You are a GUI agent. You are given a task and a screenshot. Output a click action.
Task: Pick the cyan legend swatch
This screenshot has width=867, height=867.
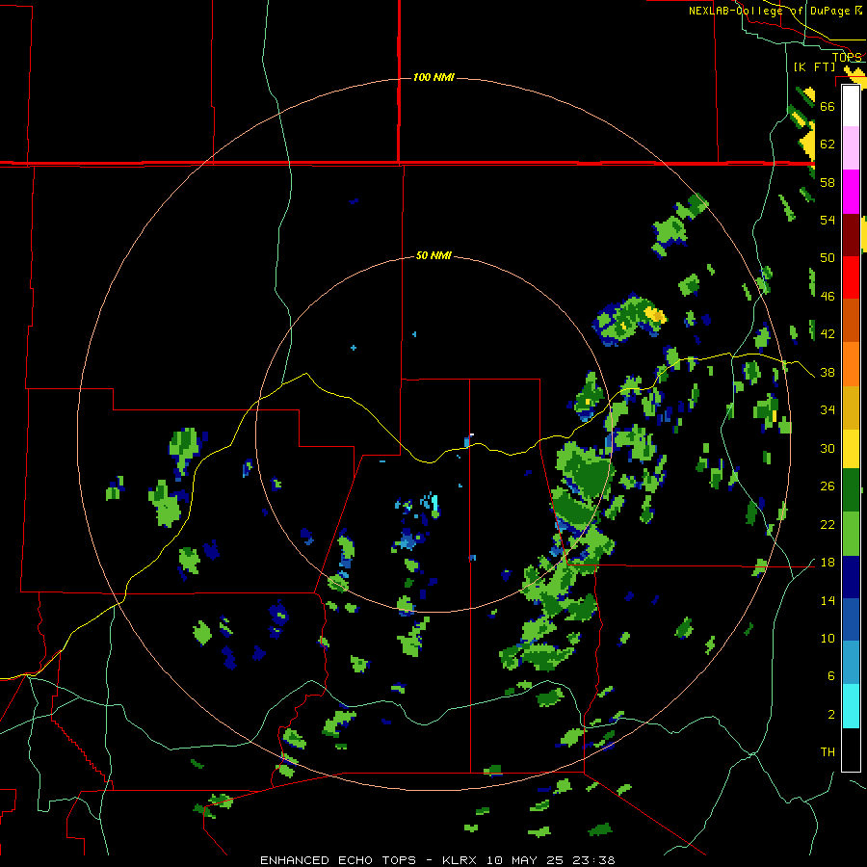point(851,706)
